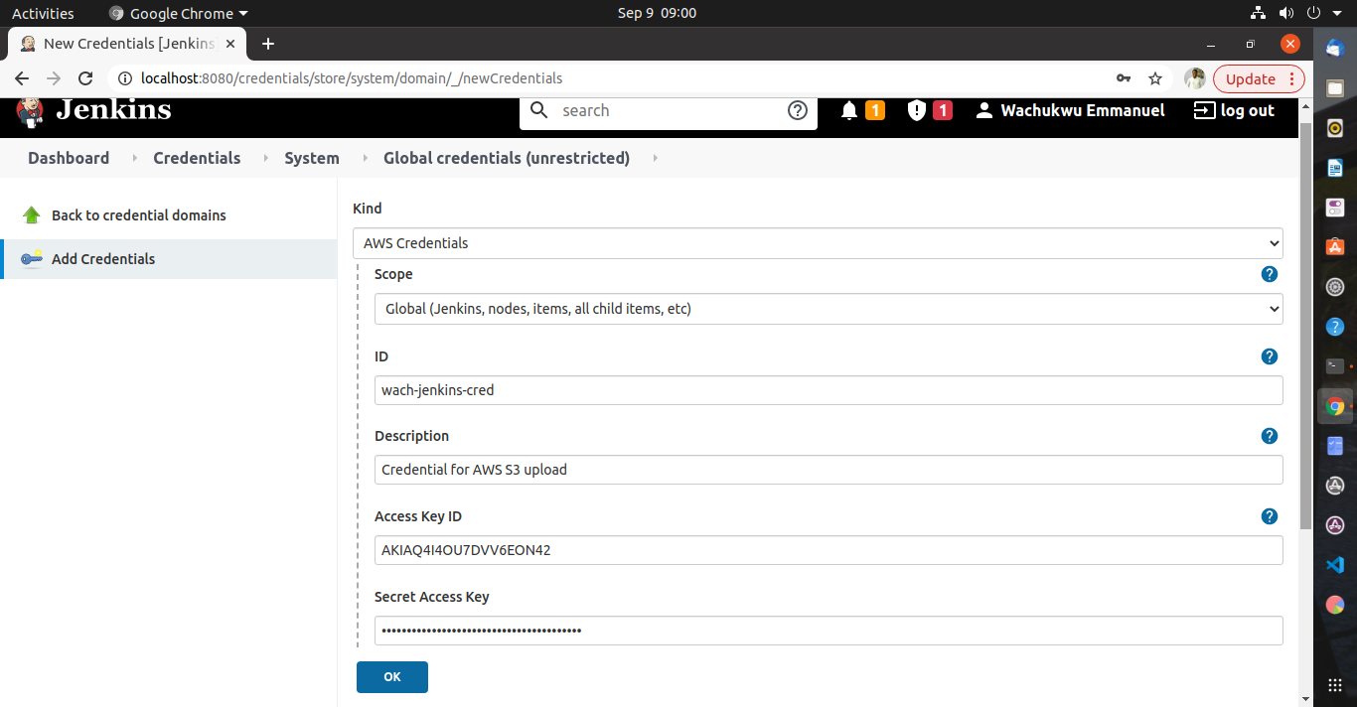Viewport: 1357px width, 707px height.
Task: Open system status menu in top bar
Action: (x=1298, y=13)
